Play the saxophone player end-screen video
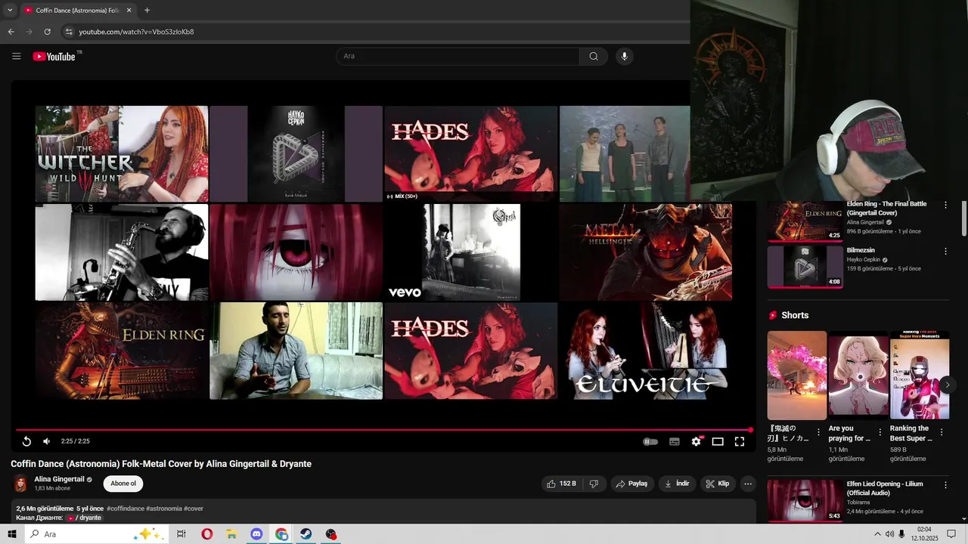Image resolution: width=968 pixels, height=544 pixels. [x=122, y=252]
